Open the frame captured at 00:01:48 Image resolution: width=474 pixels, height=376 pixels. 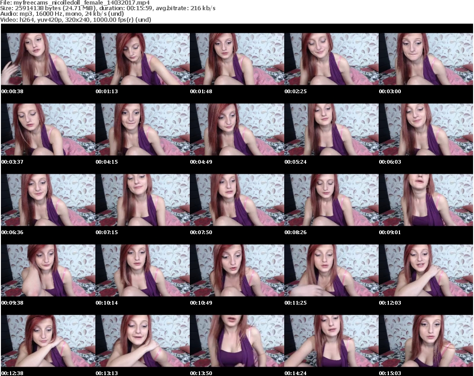[237, 59]
